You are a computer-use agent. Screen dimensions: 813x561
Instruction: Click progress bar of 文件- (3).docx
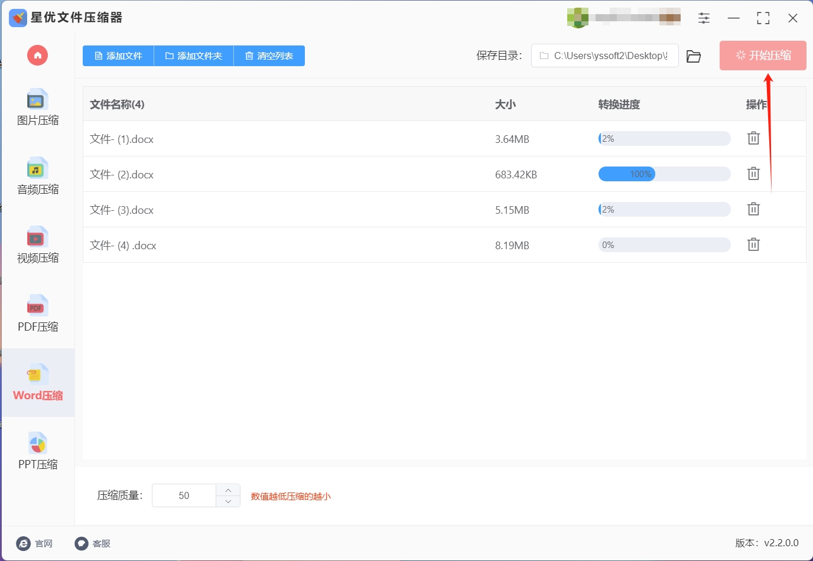[664, 210]
